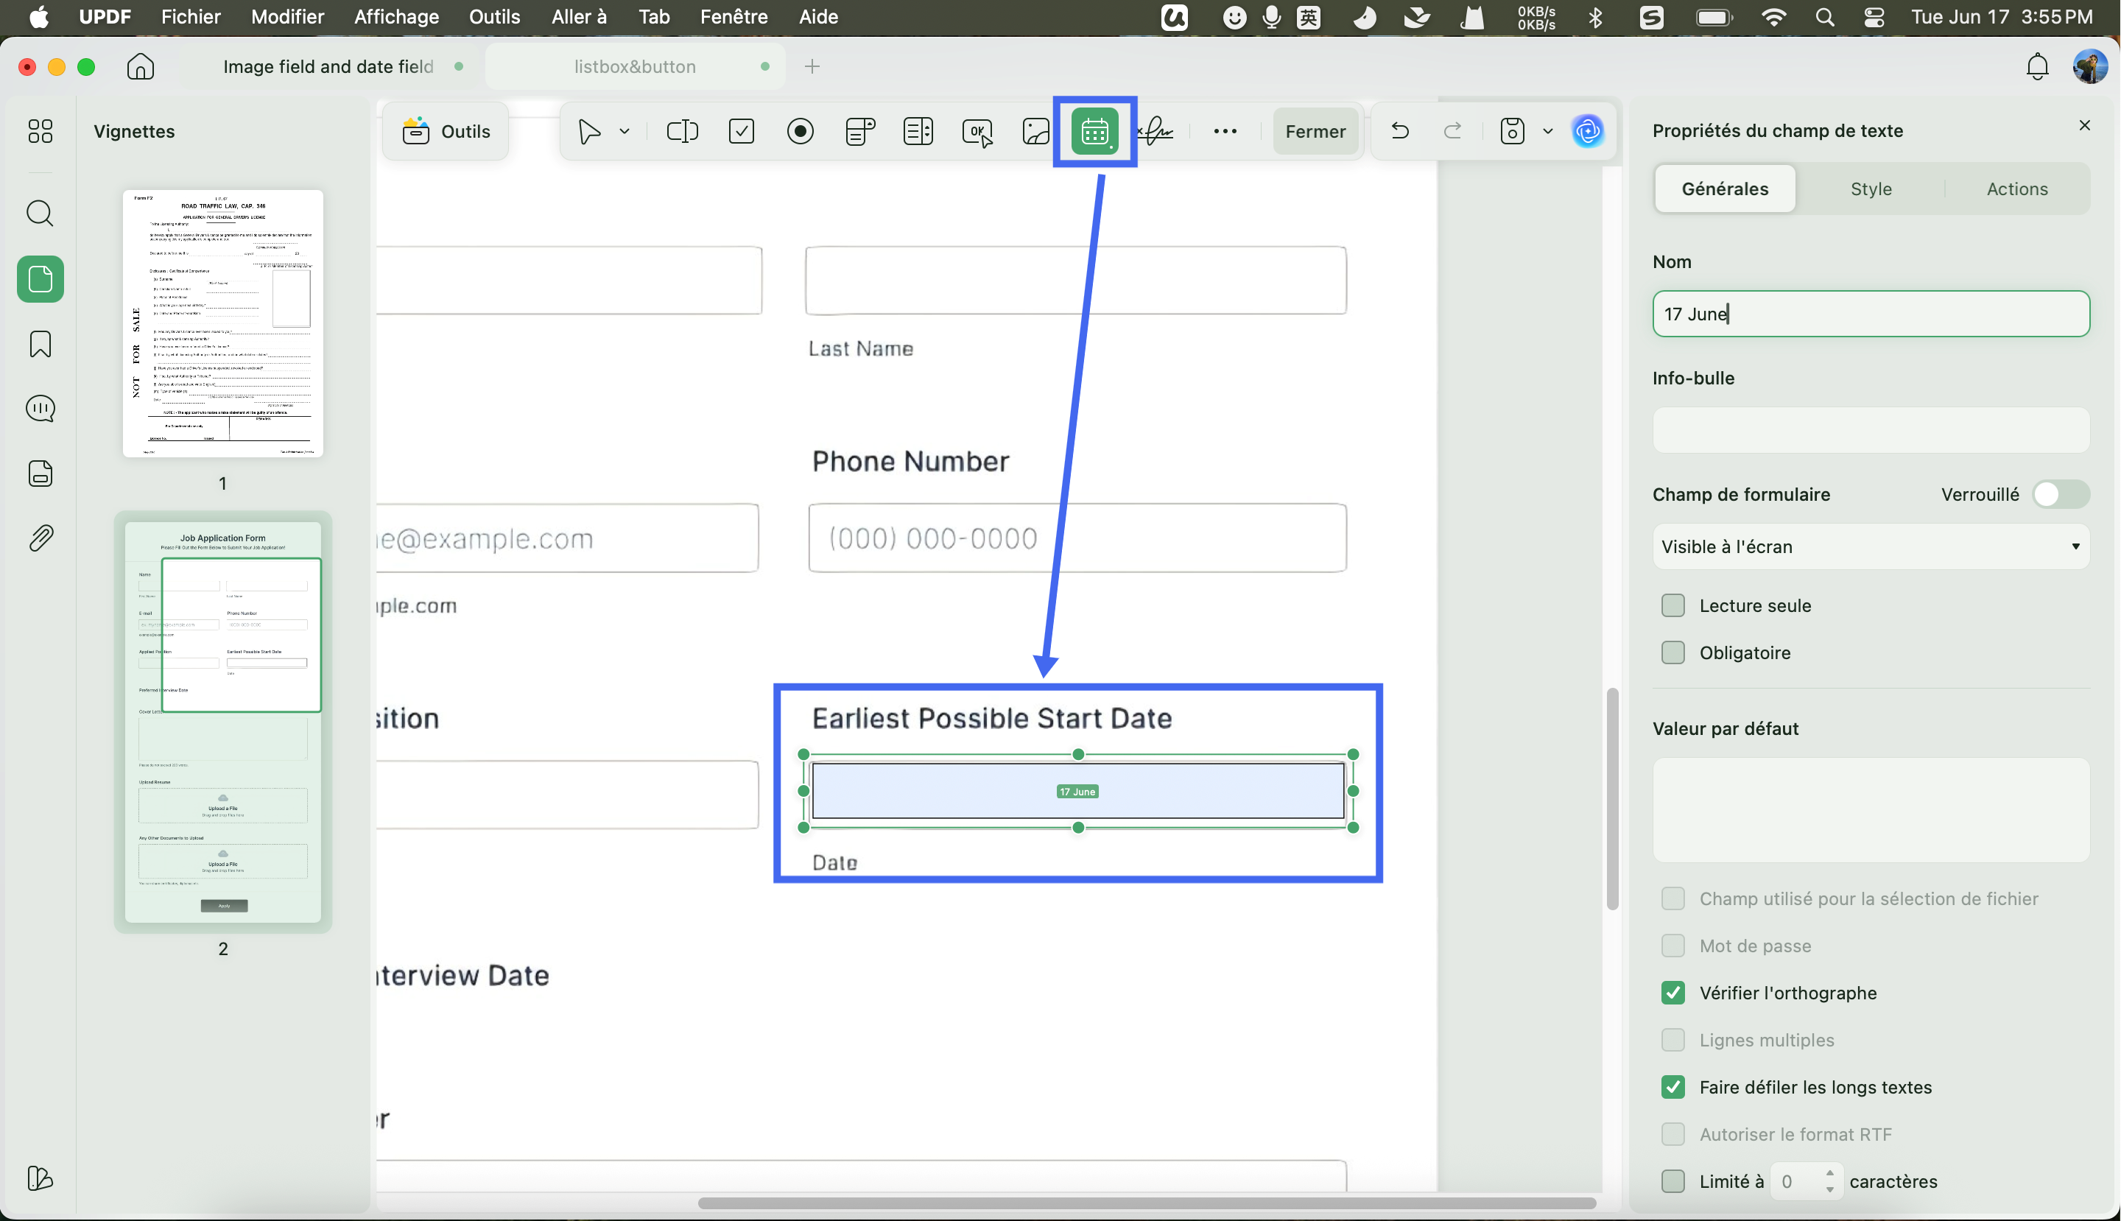2121x1221 pixels.
Task: Check the Mot de passe checkbox
Action: tap(1672, 946)
